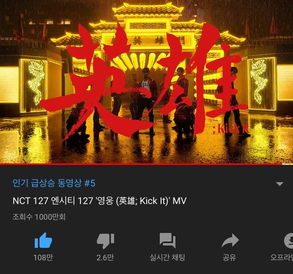This screenshot has width=293, height=274.
Task: Click the 108만 like count label
Action: click(x=43, y=258)
